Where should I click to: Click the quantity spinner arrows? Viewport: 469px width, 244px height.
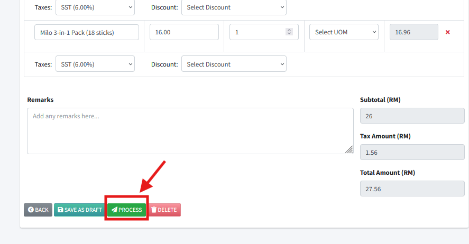pyautogui.click(x=289, y=32)
